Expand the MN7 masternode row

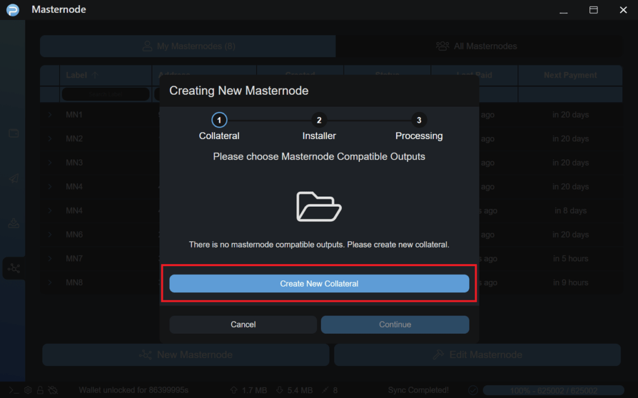pyautogui.click(x=50, y=258)
